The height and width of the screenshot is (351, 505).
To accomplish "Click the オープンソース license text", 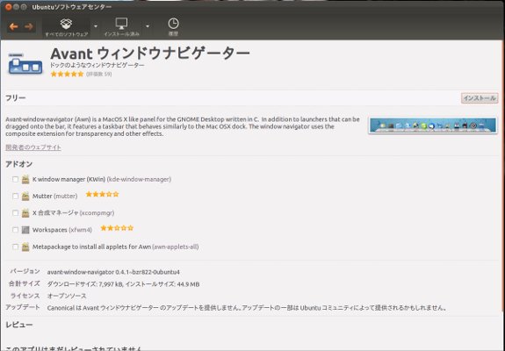I will click(x=67, y=296).
